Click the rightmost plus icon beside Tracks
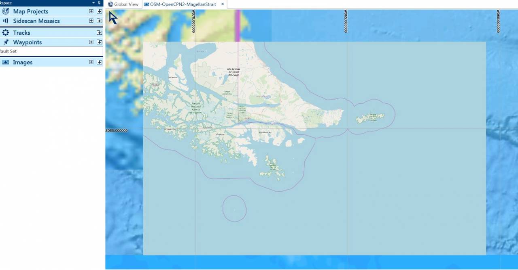 pyautogui.click(x=99, y=33)
